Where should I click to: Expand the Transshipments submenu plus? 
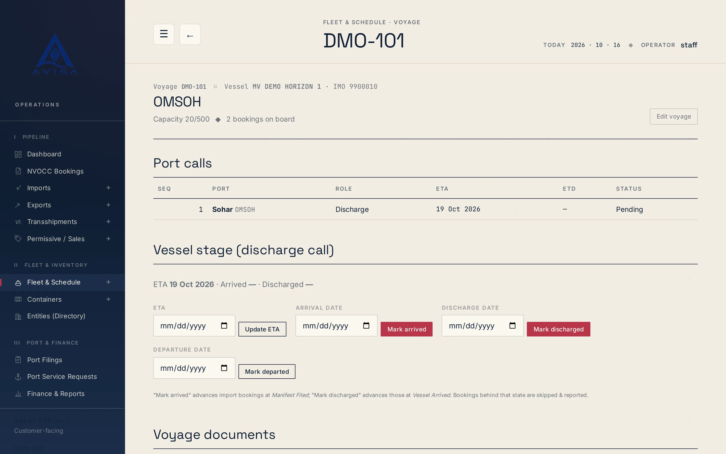[109, 222]
